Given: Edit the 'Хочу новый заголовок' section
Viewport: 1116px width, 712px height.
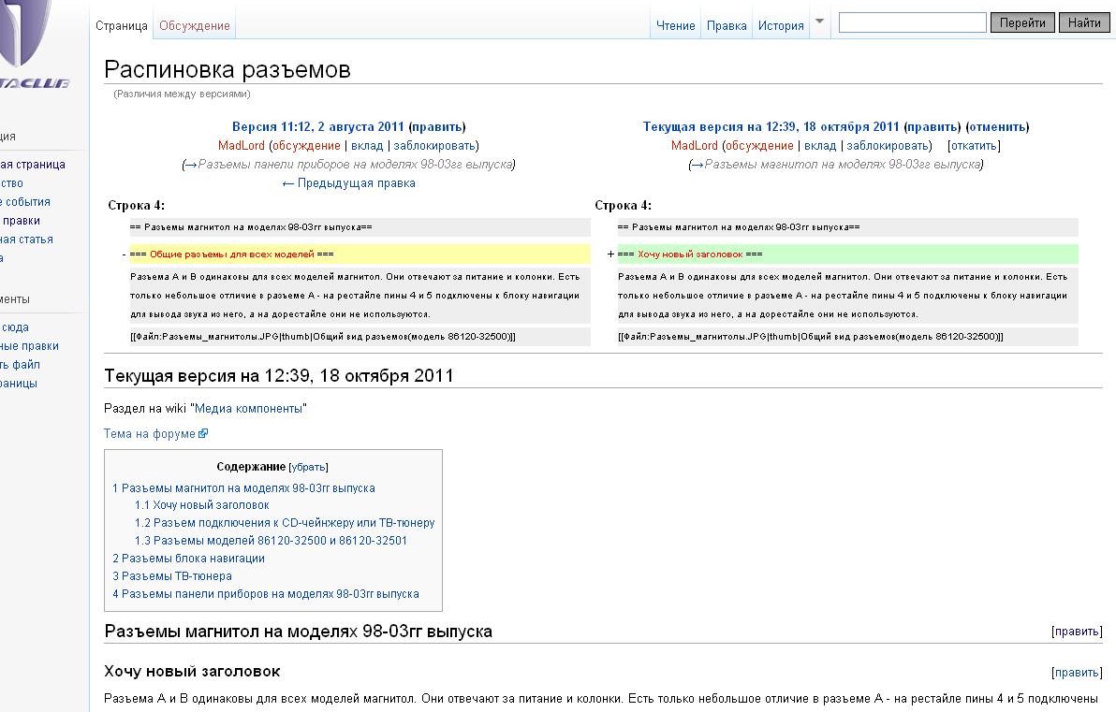Looking at the screenshot, I should pos(1076,673).
